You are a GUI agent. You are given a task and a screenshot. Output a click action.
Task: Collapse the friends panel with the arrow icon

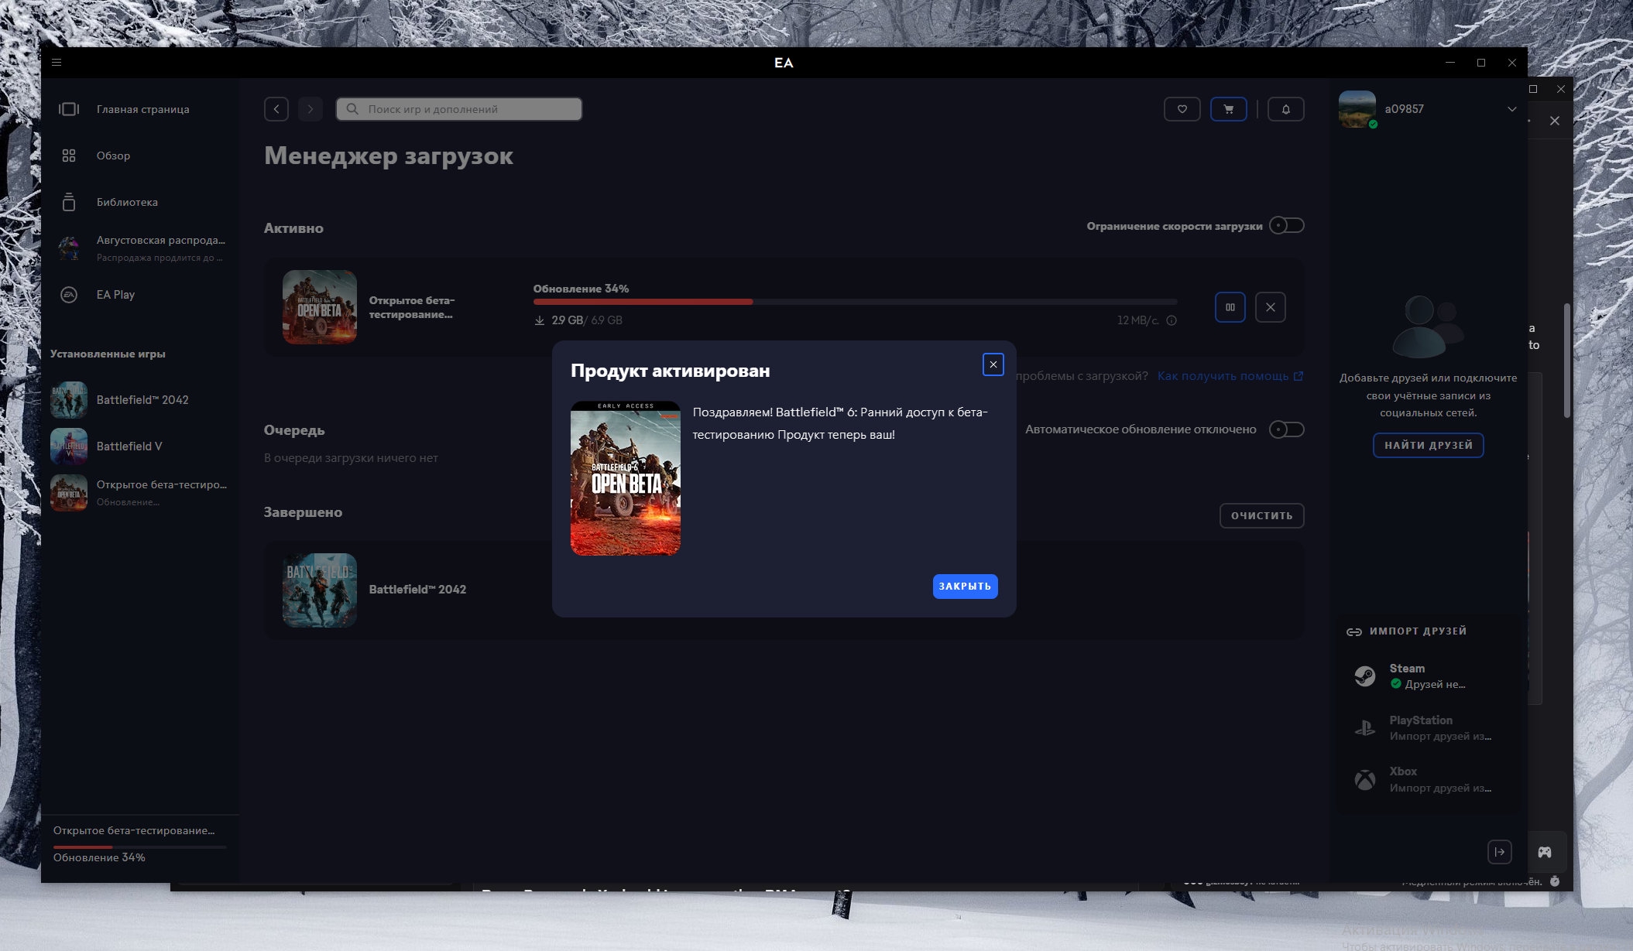tap(1499, 852)
